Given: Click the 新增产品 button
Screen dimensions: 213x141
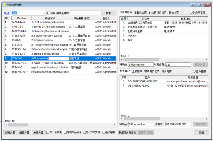Looking at the screenshot, I should (x=10, y=132).
